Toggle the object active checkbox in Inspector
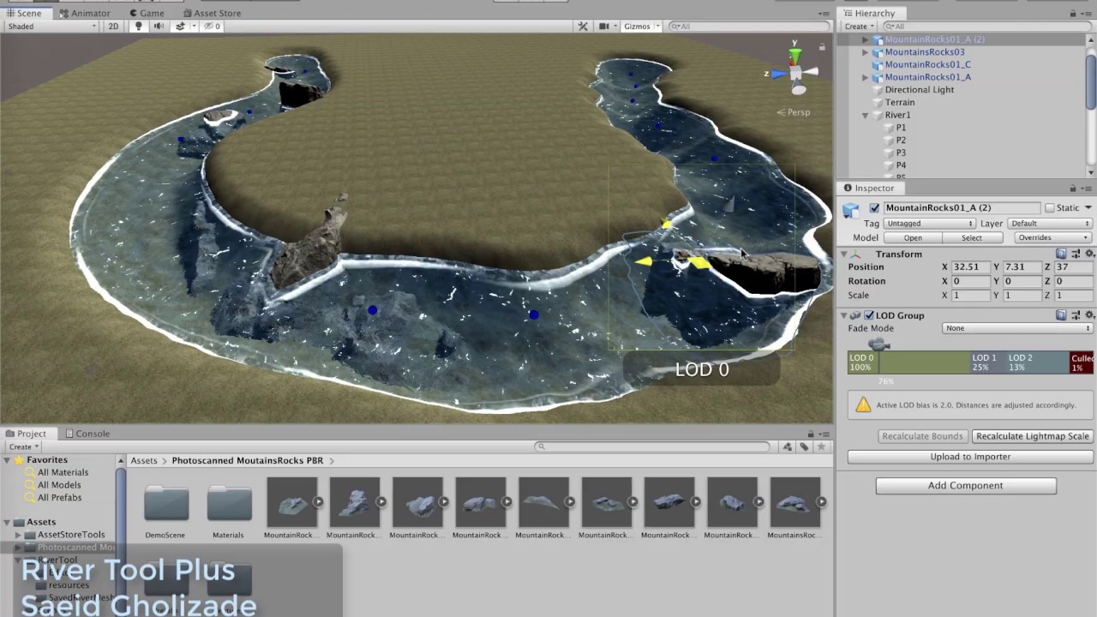The width and height of the screenshot is (1097, 617). 874,208
